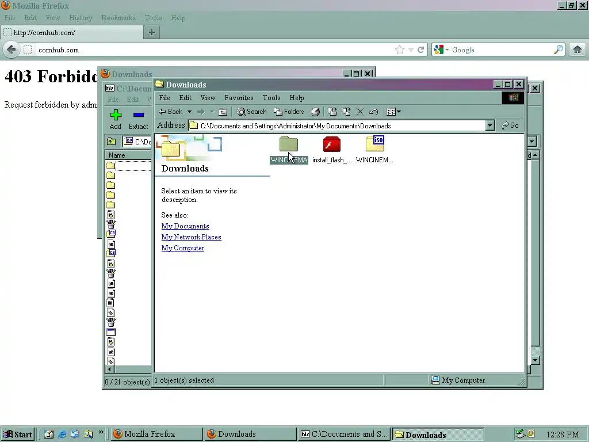Launch Internet Explorer from quick launch

point(62,434)
